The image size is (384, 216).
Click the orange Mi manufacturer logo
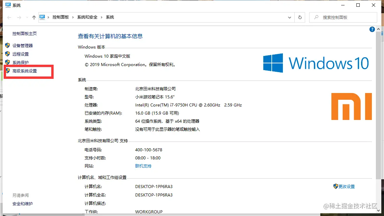(x=351, y=106)
